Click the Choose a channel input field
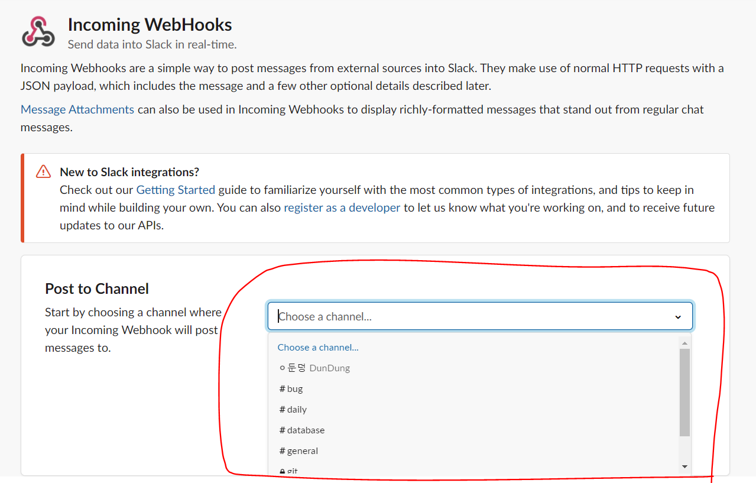 [480, 316]
